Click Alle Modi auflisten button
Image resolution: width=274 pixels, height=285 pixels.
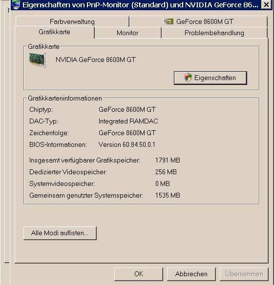click(60, 233)
